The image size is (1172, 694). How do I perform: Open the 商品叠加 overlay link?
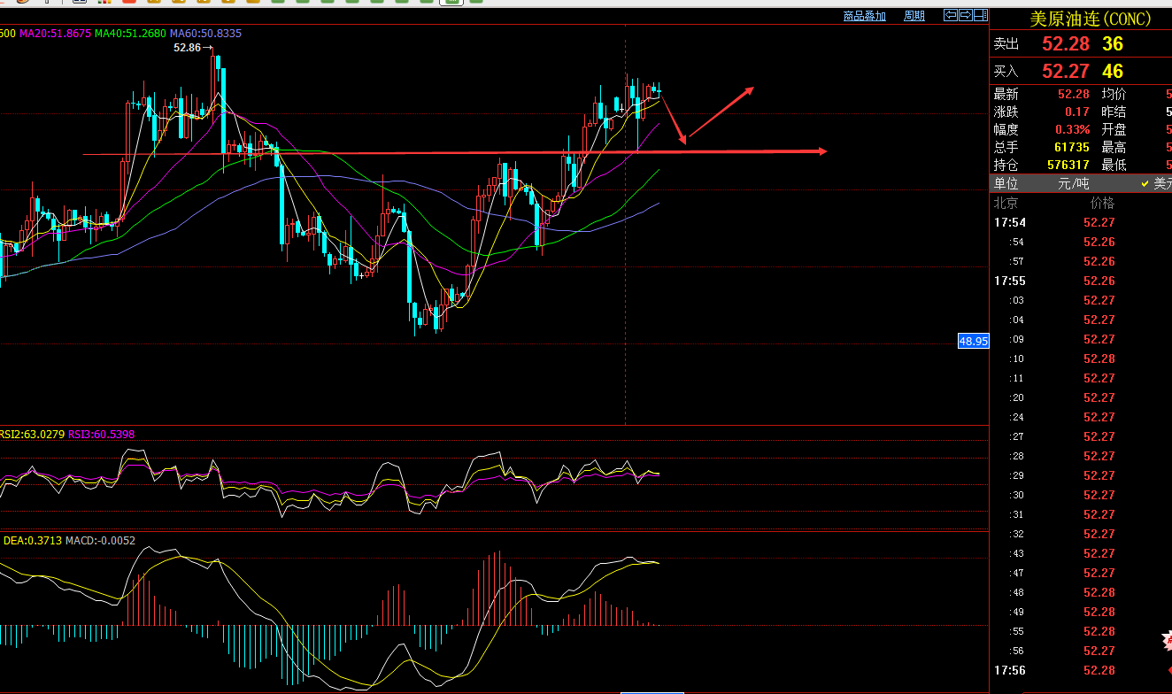[x=864, y=16]
